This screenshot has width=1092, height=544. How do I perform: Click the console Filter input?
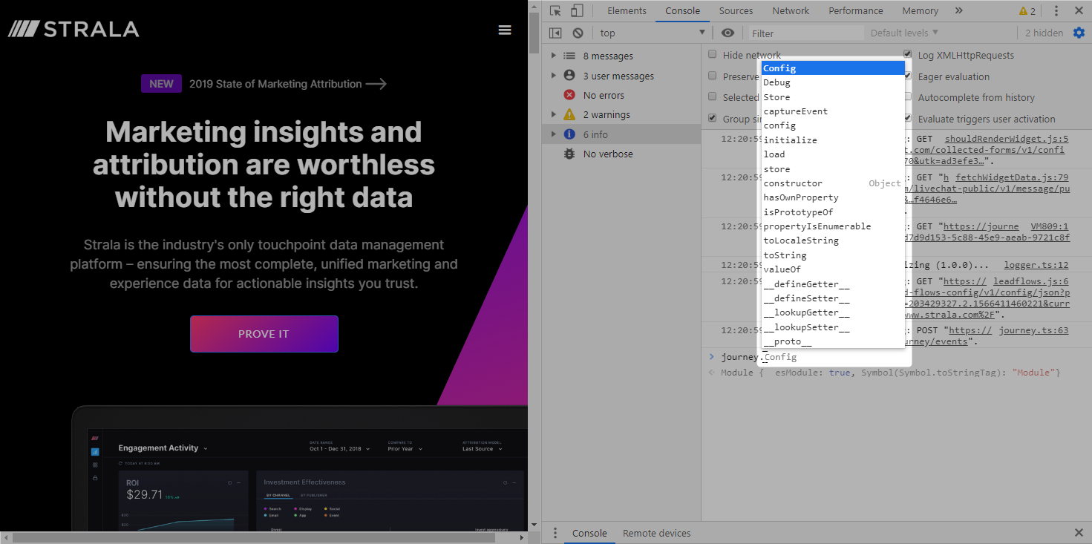pyautogui.click(x=805, y=33)
